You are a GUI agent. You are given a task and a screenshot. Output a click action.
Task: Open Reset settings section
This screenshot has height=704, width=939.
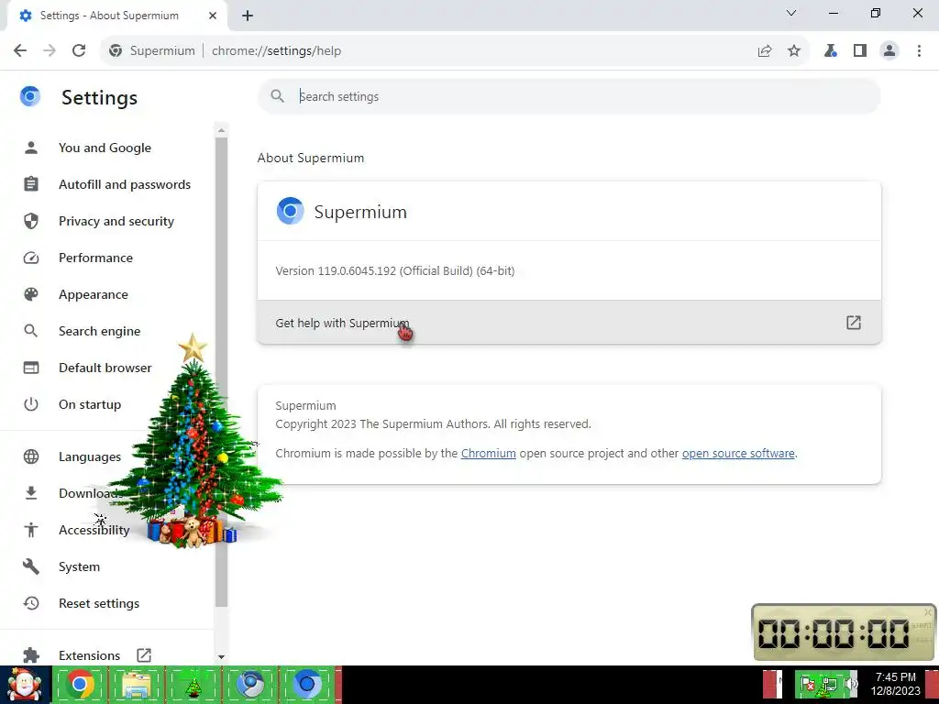click(x=99, y=603)
